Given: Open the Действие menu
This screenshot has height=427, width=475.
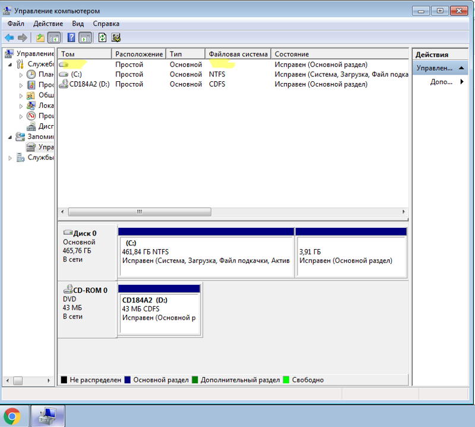Looking at the screenshot, I should [x=48, y=24].
